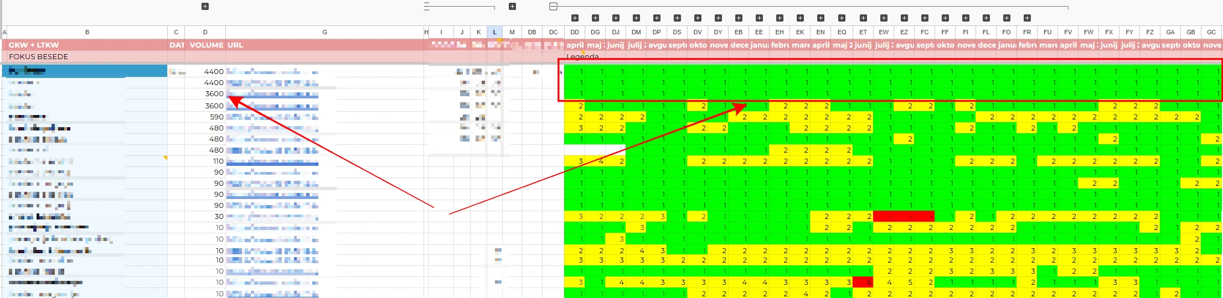Click the VOLUME header cell

click(x=205, y=45)
